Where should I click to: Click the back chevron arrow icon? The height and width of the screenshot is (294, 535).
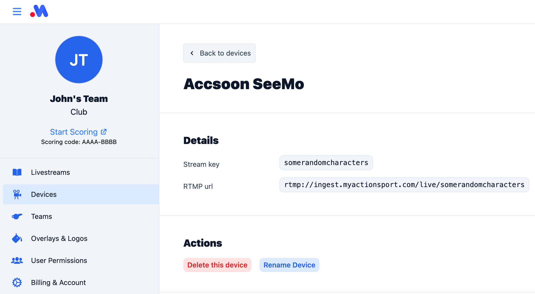pyautogui.click(x=192, y=53)
